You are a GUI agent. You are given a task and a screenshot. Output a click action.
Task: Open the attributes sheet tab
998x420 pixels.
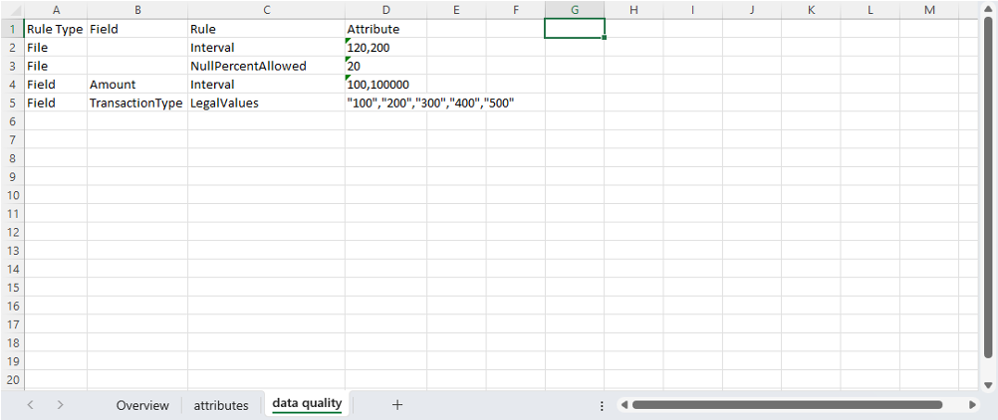pyautogui.click(x=221, y=405)
